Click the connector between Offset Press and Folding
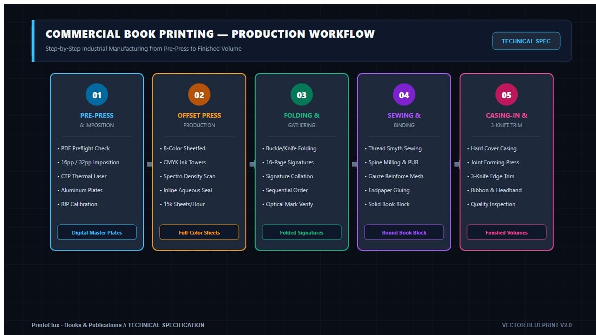The width and height of the screenshot is (596, 335). 252,164
